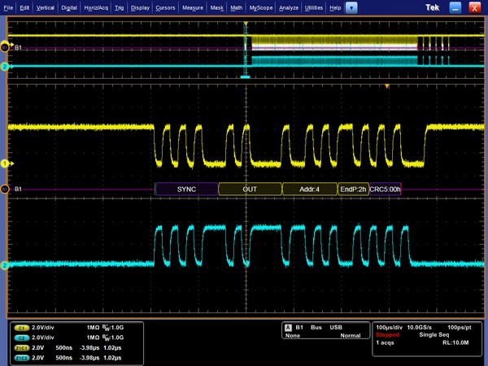The height and width of the screenshot is (366, 488).
Task: Open the menu bar dropdown arrow button
Action: point(351,7)
